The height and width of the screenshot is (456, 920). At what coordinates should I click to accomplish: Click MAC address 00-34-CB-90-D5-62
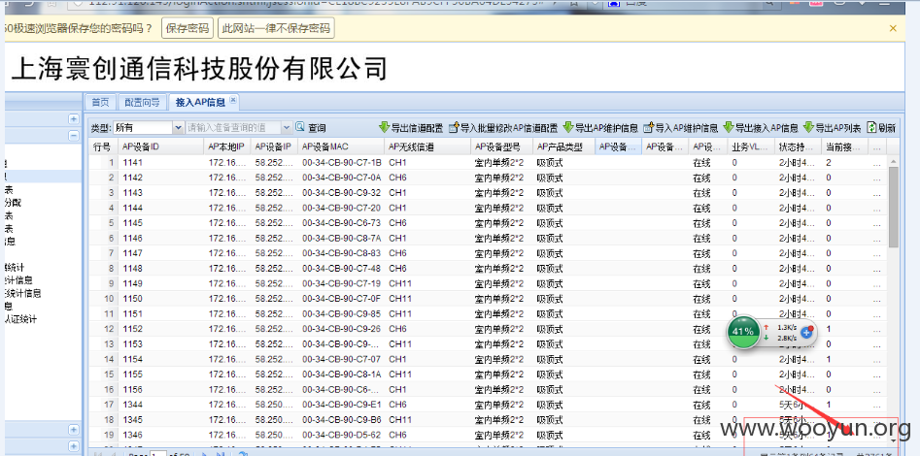(x=342, y=436)
